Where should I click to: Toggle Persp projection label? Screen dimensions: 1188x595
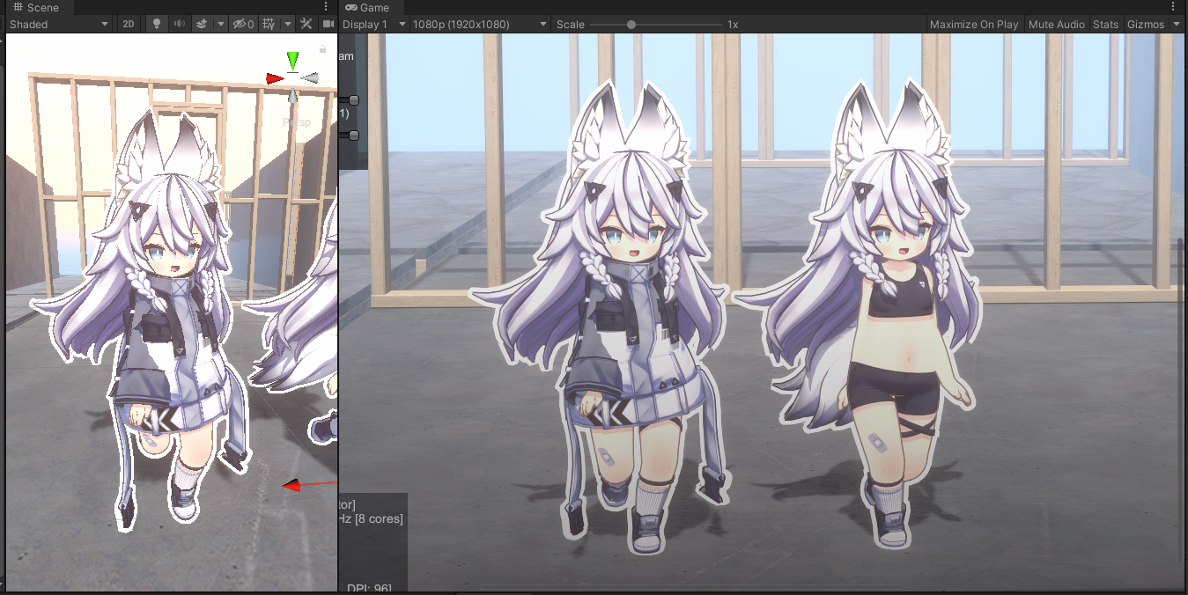[x=297, y=122]
